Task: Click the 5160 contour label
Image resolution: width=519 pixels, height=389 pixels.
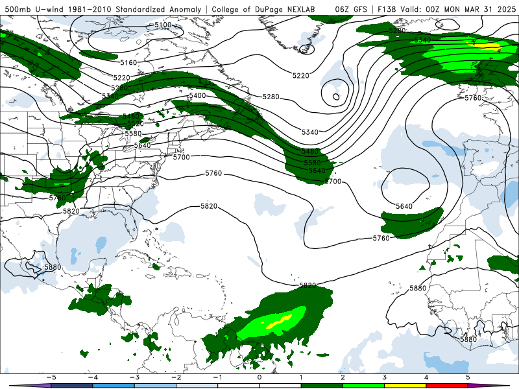Action: tap(128, 62)
